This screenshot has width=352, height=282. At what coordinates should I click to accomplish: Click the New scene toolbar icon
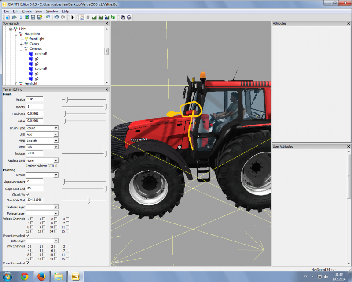(7, 17)
